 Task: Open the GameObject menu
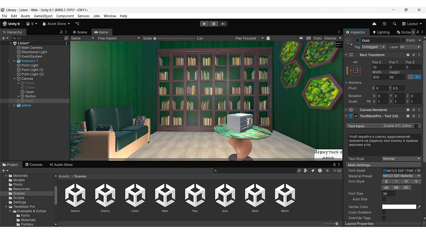(x=43, y=16)
